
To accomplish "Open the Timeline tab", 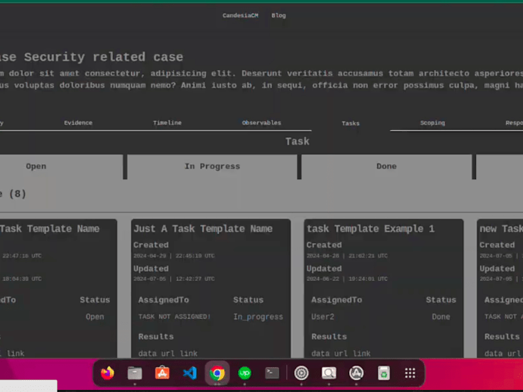I will click(167, 123).
